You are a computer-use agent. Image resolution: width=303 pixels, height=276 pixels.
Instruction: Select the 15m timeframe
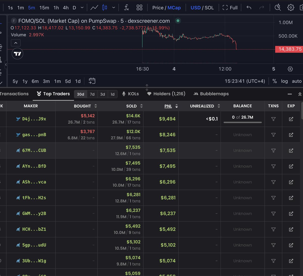tap(44, 8)
